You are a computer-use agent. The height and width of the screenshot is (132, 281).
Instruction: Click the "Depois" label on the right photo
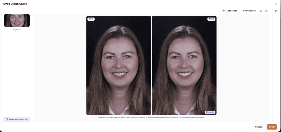pyautogui.click(x=211, y=19)
